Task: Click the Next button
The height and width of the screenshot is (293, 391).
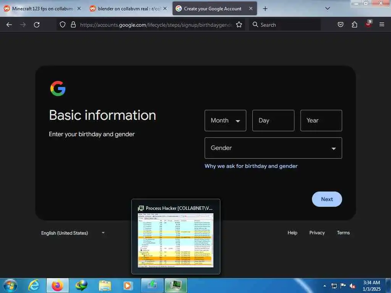Action: 327,199
